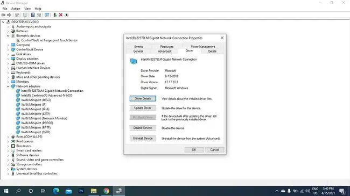Viewport: 350px width, 196px height.
Task: Open Photoshop from taskbar
Action: point(81,191)
